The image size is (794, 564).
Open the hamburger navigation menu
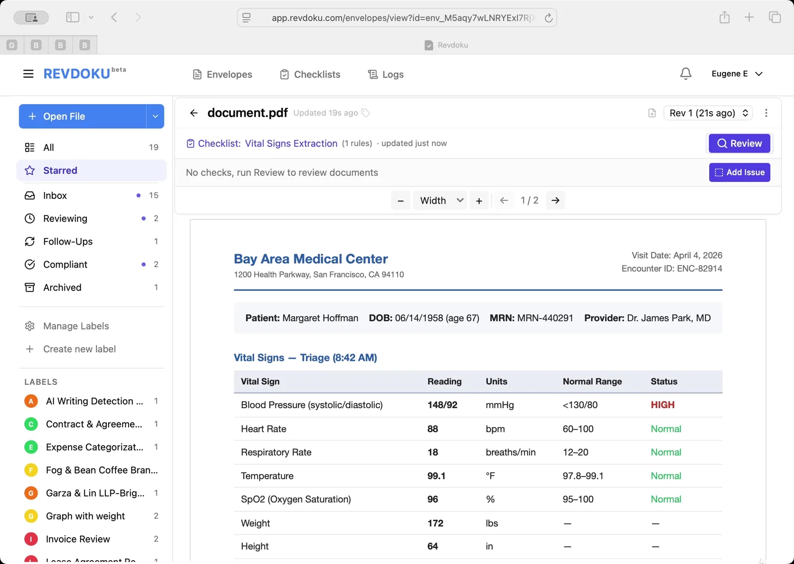pos(28,73)
